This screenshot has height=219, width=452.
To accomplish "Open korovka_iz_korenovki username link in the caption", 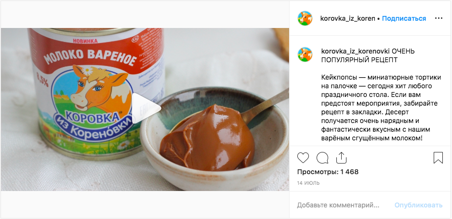I will tap(356, 51).
